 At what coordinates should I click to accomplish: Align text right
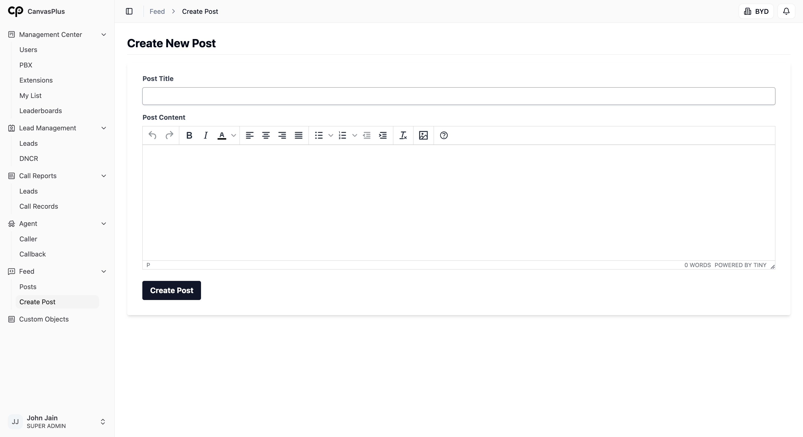click(x=282, y=135)
